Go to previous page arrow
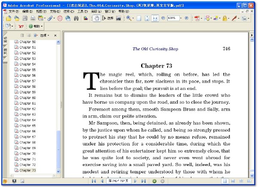This screenshot has height=188, width=258. [x=102, y=181]
